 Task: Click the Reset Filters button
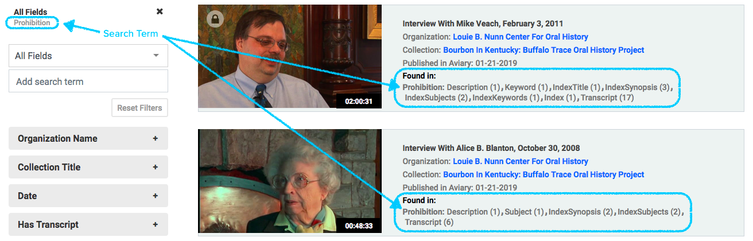click(x=139, y=108)
